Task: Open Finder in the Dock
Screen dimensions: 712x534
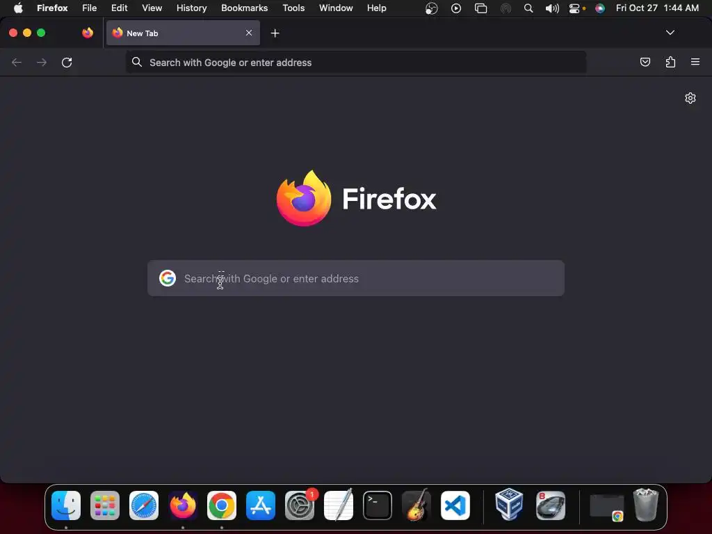Action: click(66, 505)
